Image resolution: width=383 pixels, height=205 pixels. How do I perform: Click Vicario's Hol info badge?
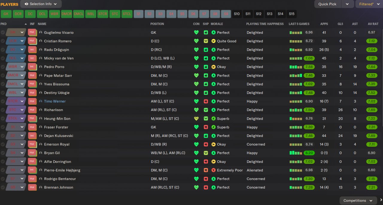[x=32, y=33]
